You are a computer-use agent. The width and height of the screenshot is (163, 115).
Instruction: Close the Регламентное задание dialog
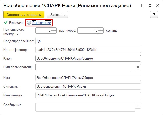coord(158,5)
